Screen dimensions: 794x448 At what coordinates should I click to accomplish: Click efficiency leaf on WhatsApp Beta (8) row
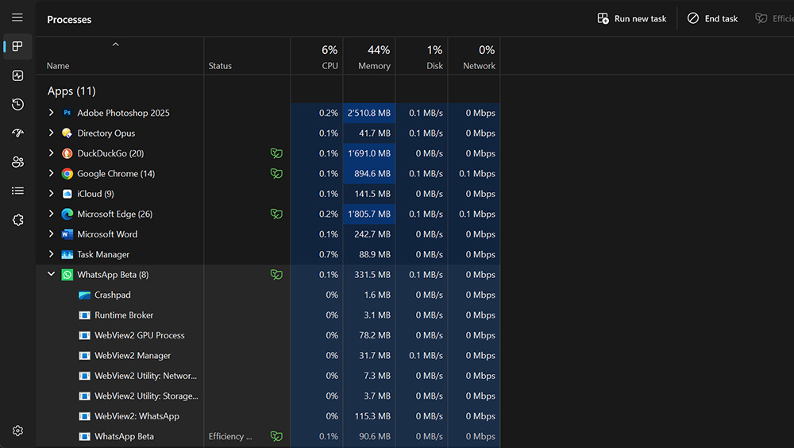point(276,275)
